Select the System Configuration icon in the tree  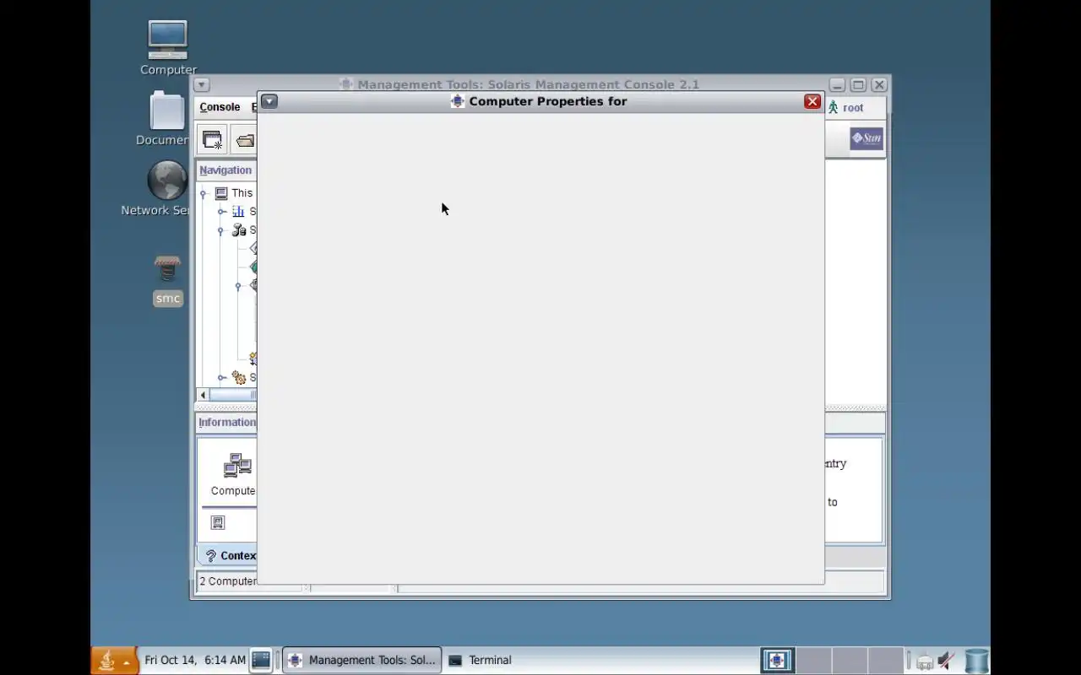point(239,230)
